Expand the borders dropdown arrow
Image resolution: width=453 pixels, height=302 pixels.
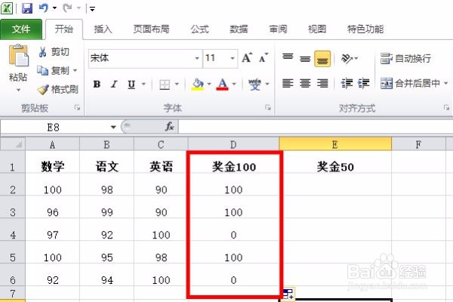[177, 85]
